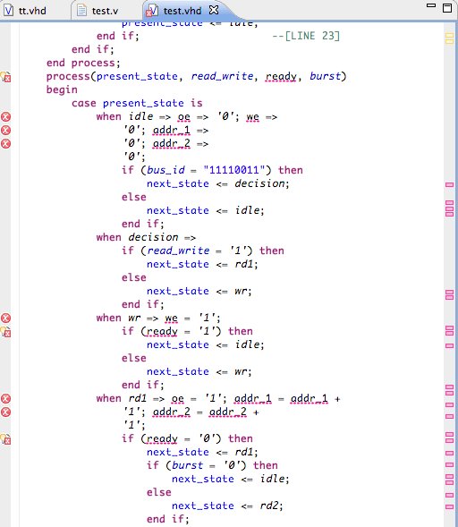Click 'burst' in process sensitivity list
Screen dimensions: 458x527
pyautogui.click(x=325, y=76)
